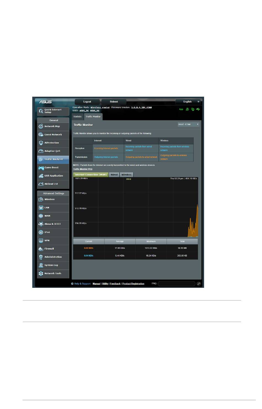
Task: Select Internet Connection (WAN) tab
Action: [x=91, y=175]
